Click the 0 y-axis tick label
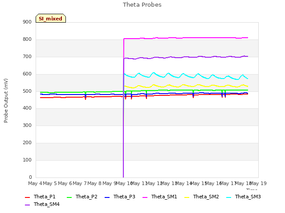This screenshot has height=213, width=285. pos(30,177)
